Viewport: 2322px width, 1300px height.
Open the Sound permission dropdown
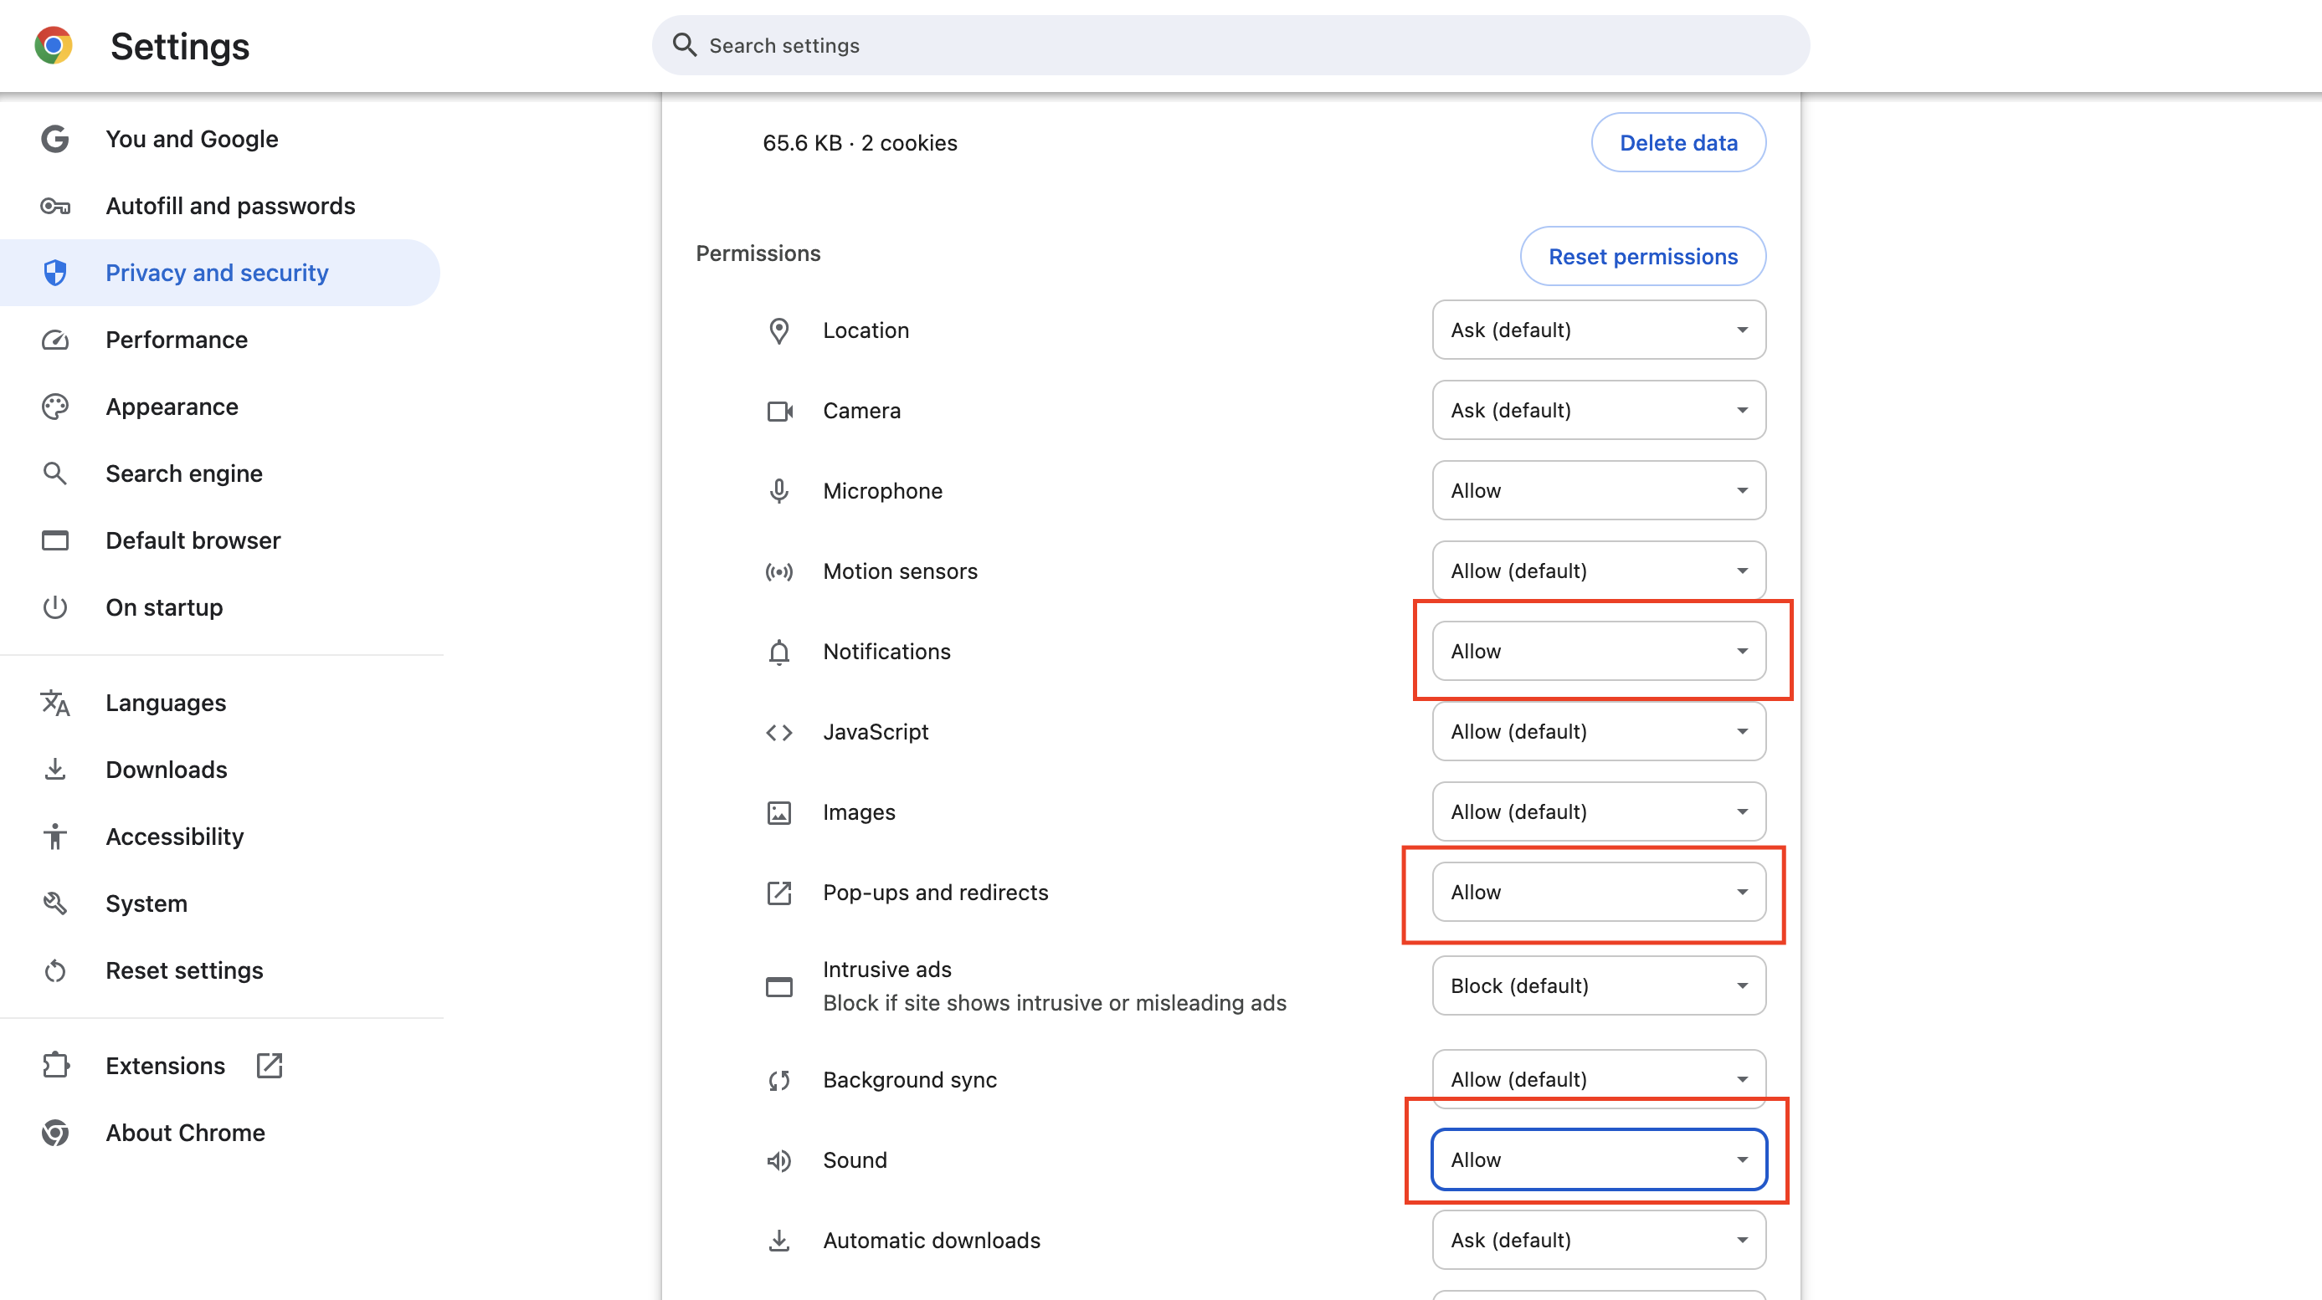pos(1598,1159)
